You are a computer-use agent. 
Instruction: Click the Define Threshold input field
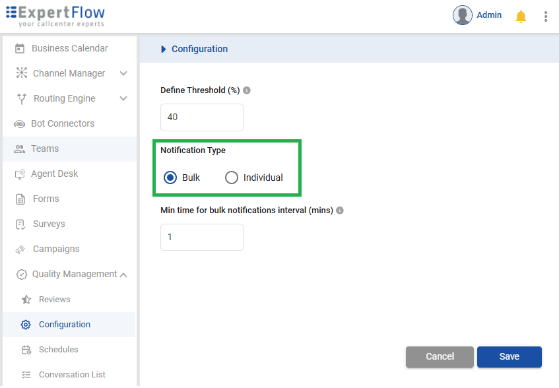coord(201,117)
